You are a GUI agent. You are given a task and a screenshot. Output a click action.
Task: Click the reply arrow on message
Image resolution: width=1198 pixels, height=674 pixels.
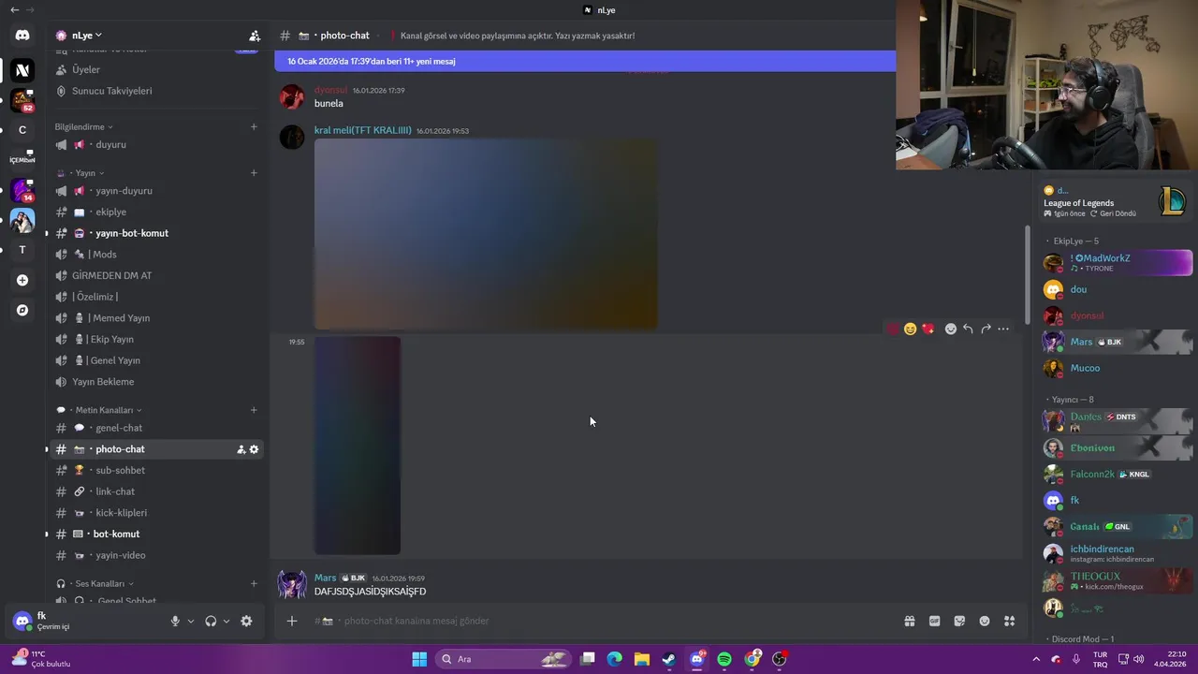tap(968, 329)
